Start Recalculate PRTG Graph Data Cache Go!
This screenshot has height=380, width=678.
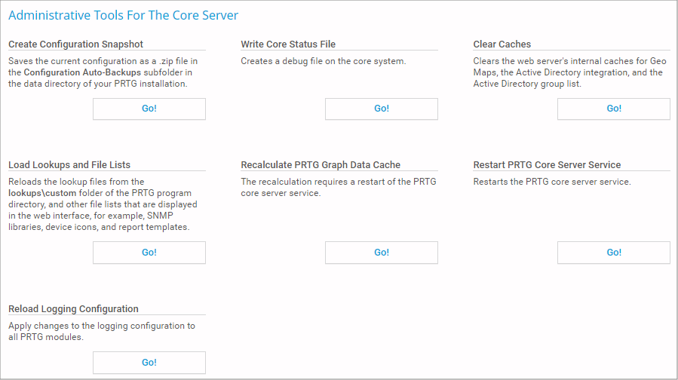coord(382,253)
